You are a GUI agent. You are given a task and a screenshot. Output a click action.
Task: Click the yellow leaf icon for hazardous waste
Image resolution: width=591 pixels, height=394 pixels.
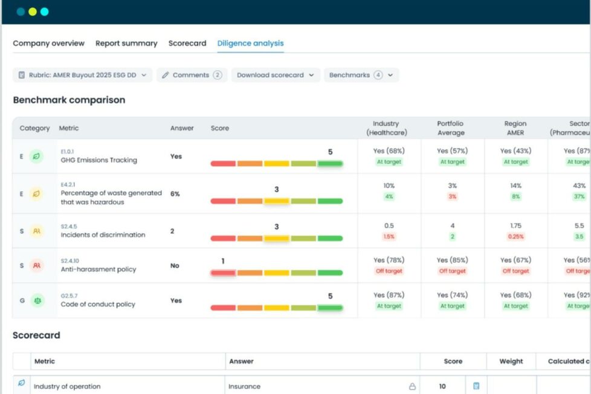tap(37, 194)
